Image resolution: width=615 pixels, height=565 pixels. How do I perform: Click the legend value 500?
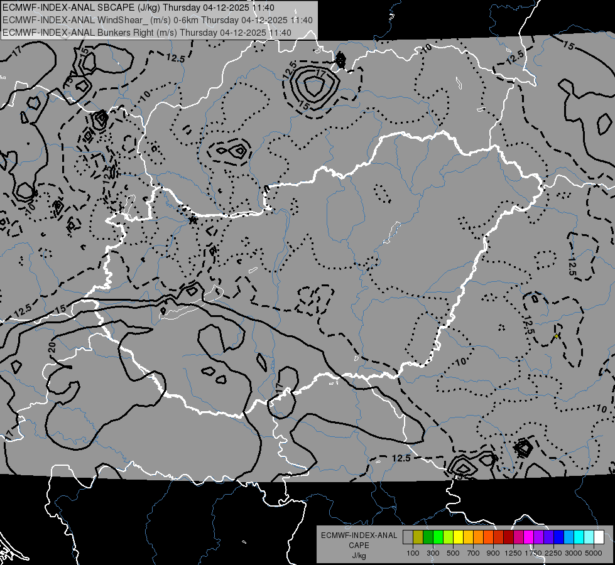453,553
